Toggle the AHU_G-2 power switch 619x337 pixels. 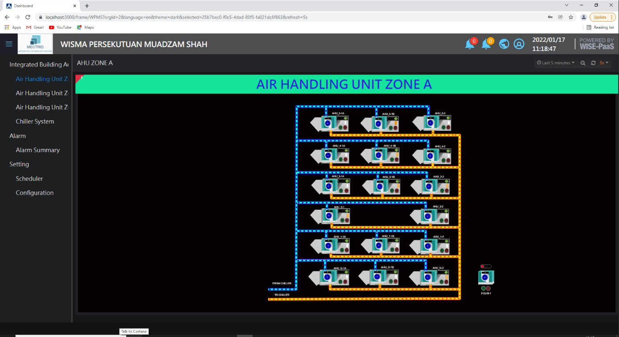[x=443, y=273]
